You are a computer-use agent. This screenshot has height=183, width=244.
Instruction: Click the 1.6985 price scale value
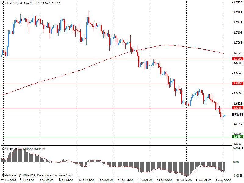click(238, 63)
